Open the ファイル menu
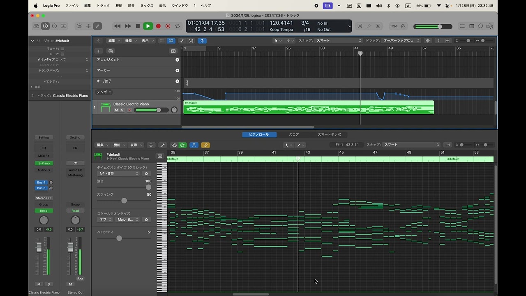The height and width of the screenshot is (296, 526). pos(72,6)
